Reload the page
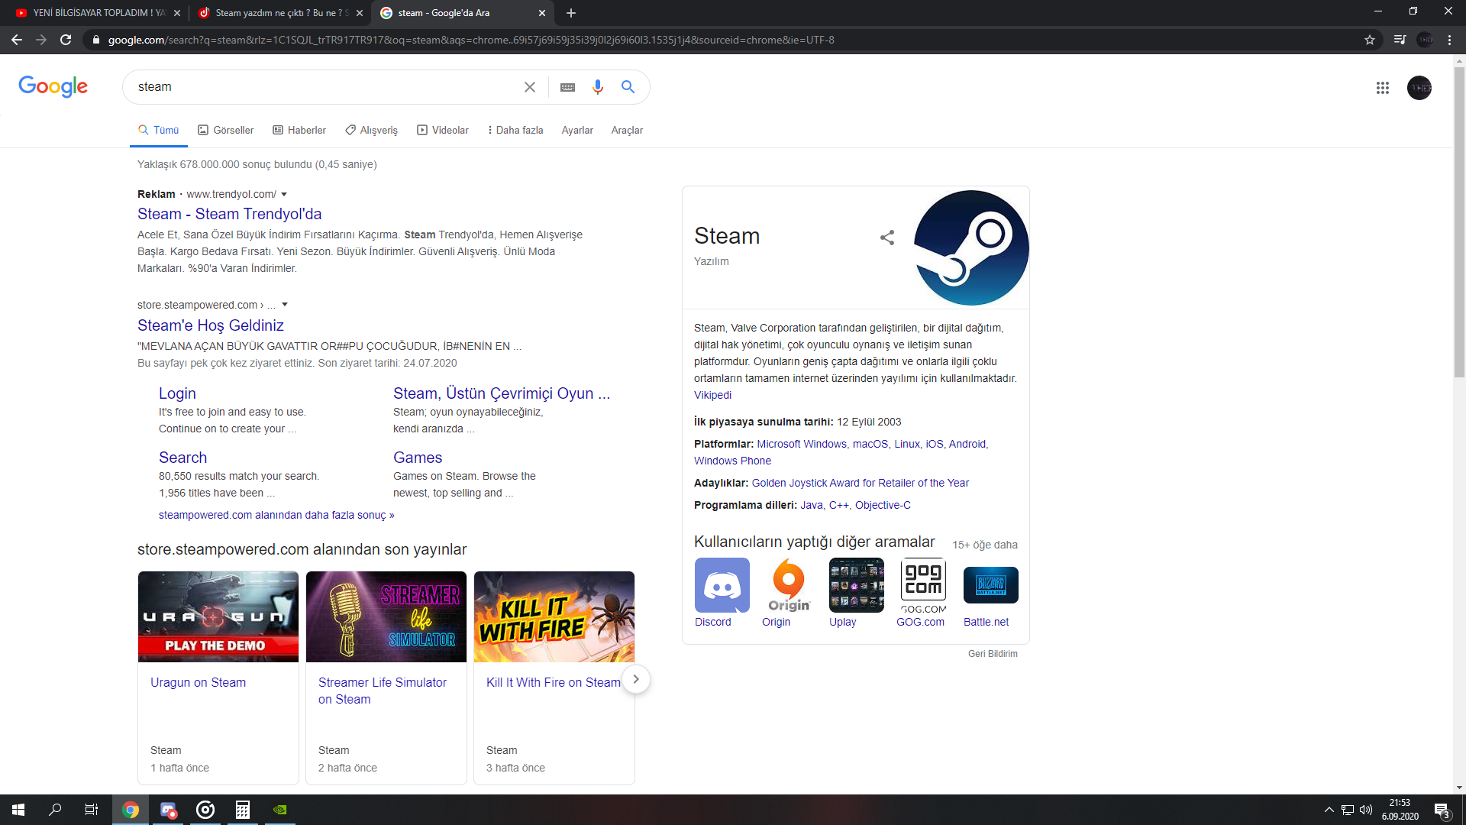Viewport: 1466px width, 825px height. [x=66, y=40]
